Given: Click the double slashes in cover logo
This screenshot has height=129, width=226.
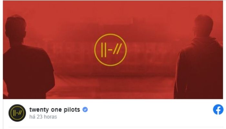Looking at the screenshot, I should point(118,49).
